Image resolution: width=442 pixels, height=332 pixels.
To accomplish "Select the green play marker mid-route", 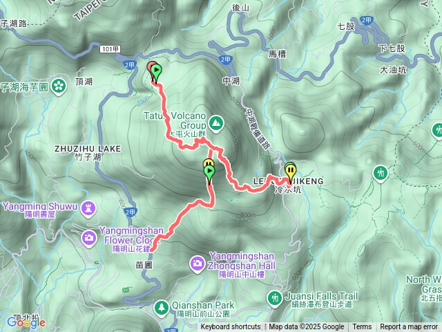I will (x=209, y=174).
